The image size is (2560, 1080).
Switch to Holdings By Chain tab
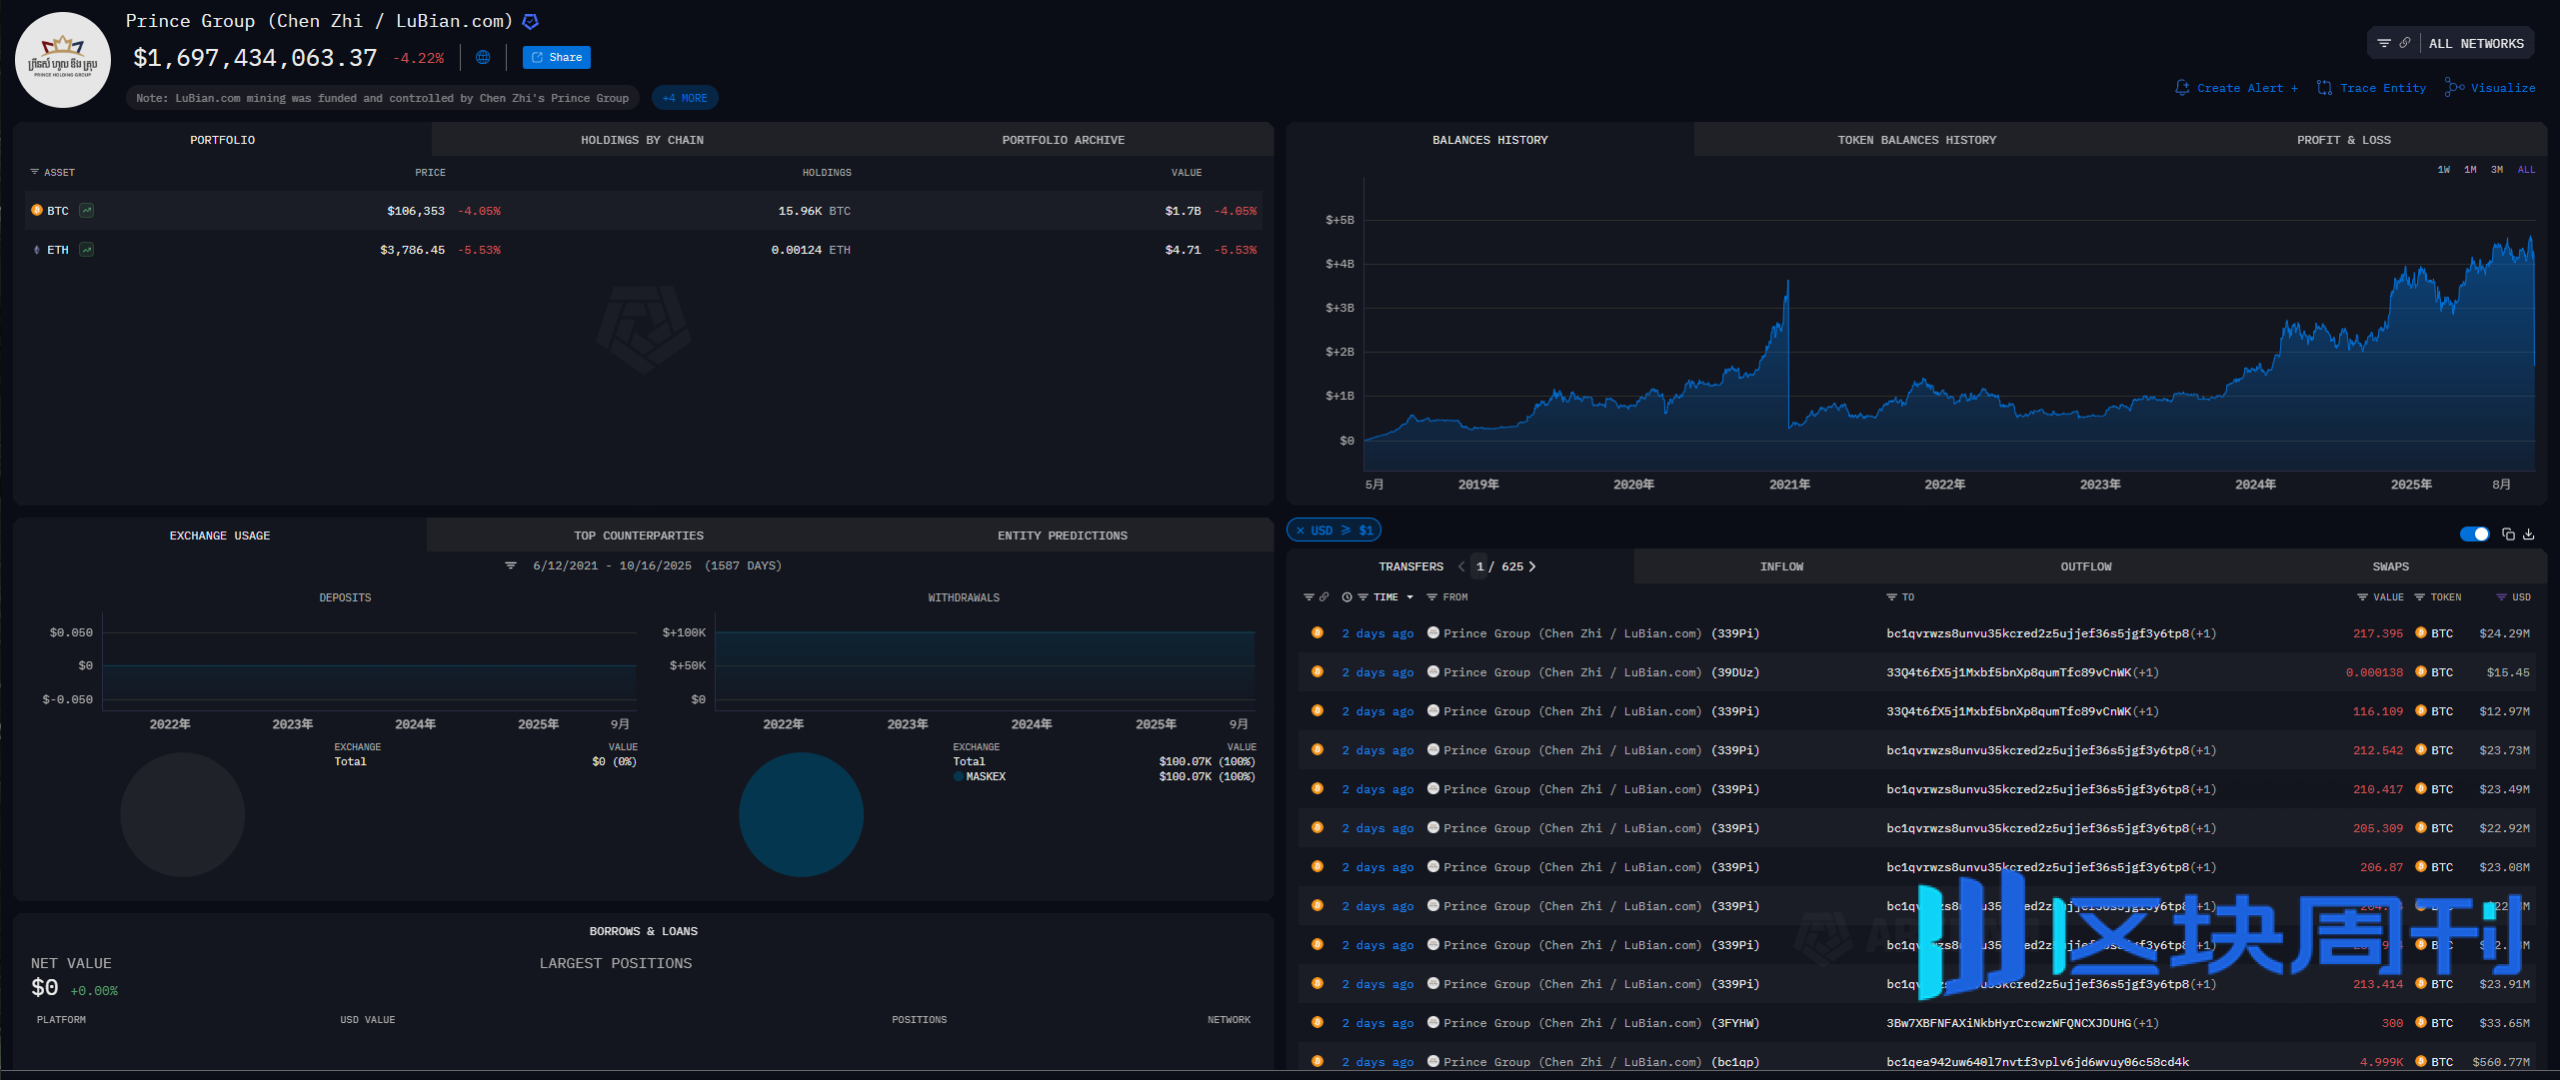[x=642, y=140]
